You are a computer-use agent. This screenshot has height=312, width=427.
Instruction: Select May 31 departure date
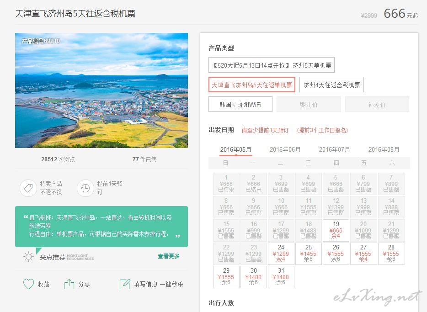point(281,277)
